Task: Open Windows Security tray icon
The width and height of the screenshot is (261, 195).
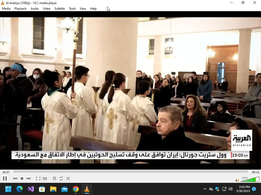Action: pyautogui.click(x=217, y=189)
